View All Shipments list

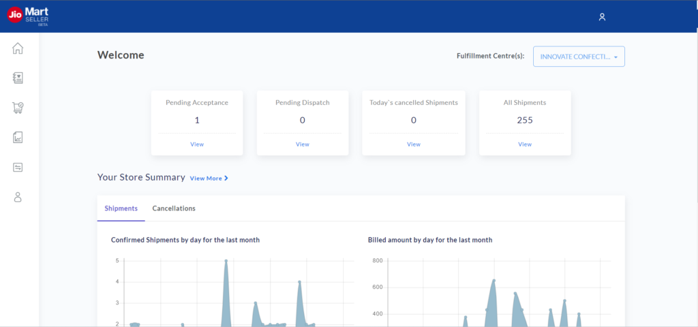point(525,144)
